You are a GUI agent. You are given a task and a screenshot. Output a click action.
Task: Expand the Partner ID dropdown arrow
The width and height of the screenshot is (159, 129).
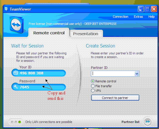point(137,74)
